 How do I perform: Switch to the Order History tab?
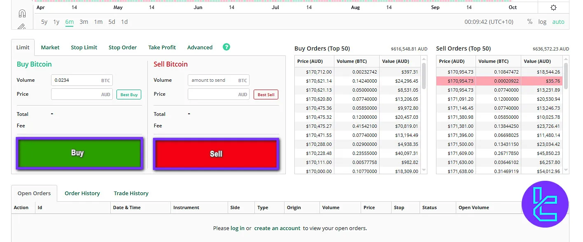tap(82, 193)
